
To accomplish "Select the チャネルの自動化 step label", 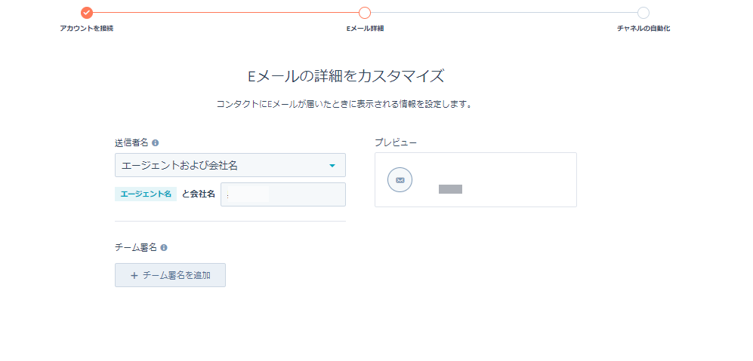I will tap(643, 29).
